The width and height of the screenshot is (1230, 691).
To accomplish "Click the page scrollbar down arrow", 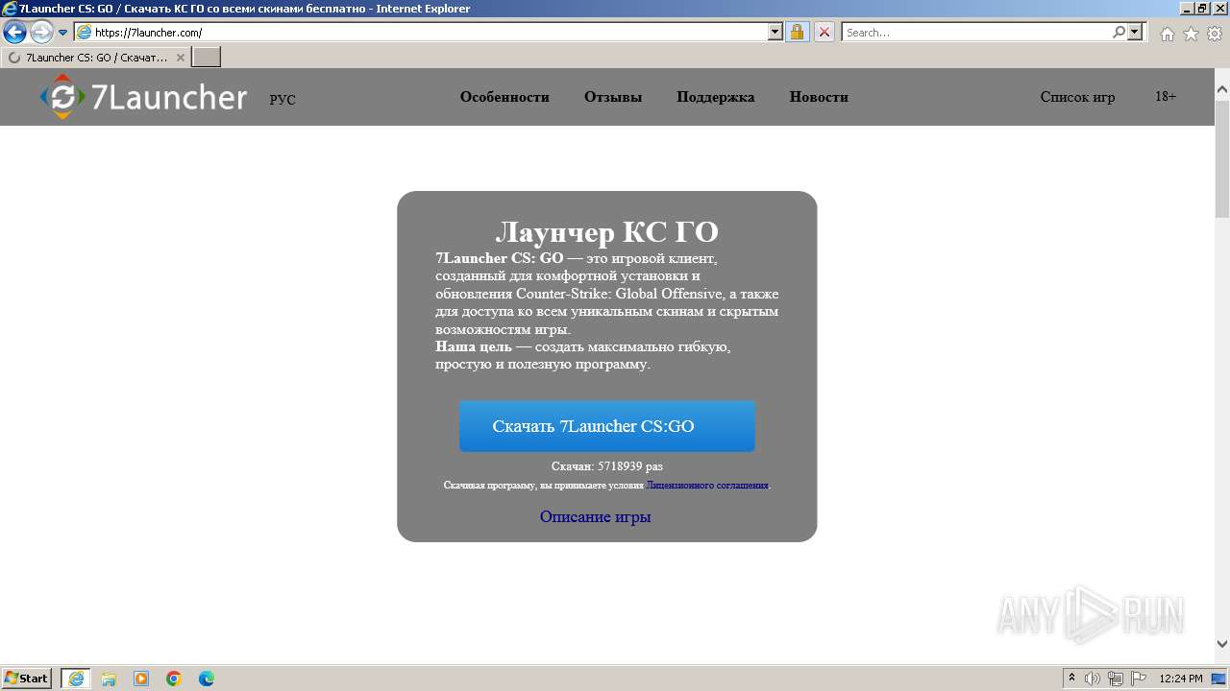I will (1222, 644).
